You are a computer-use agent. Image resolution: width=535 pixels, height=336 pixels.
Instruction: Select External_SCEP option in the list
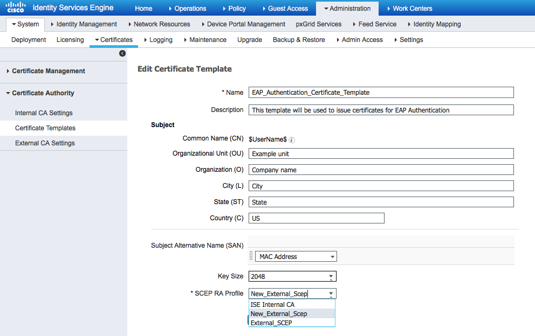(x=271, y=323)
